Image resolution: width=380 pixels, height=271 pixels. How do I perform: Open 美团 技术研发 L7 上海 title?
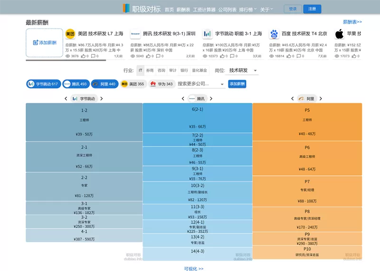tap(100, 34)
